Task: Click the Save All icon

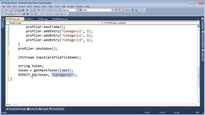Action: [23, 10]
